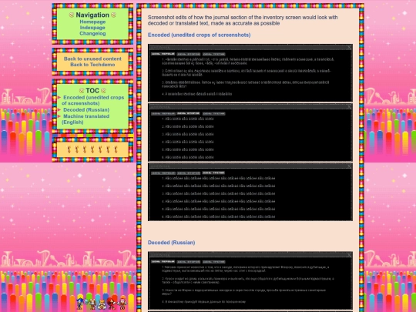Open the decoded Russian journal screenshot
The image size is (416, 312).
tap(250, 280)
